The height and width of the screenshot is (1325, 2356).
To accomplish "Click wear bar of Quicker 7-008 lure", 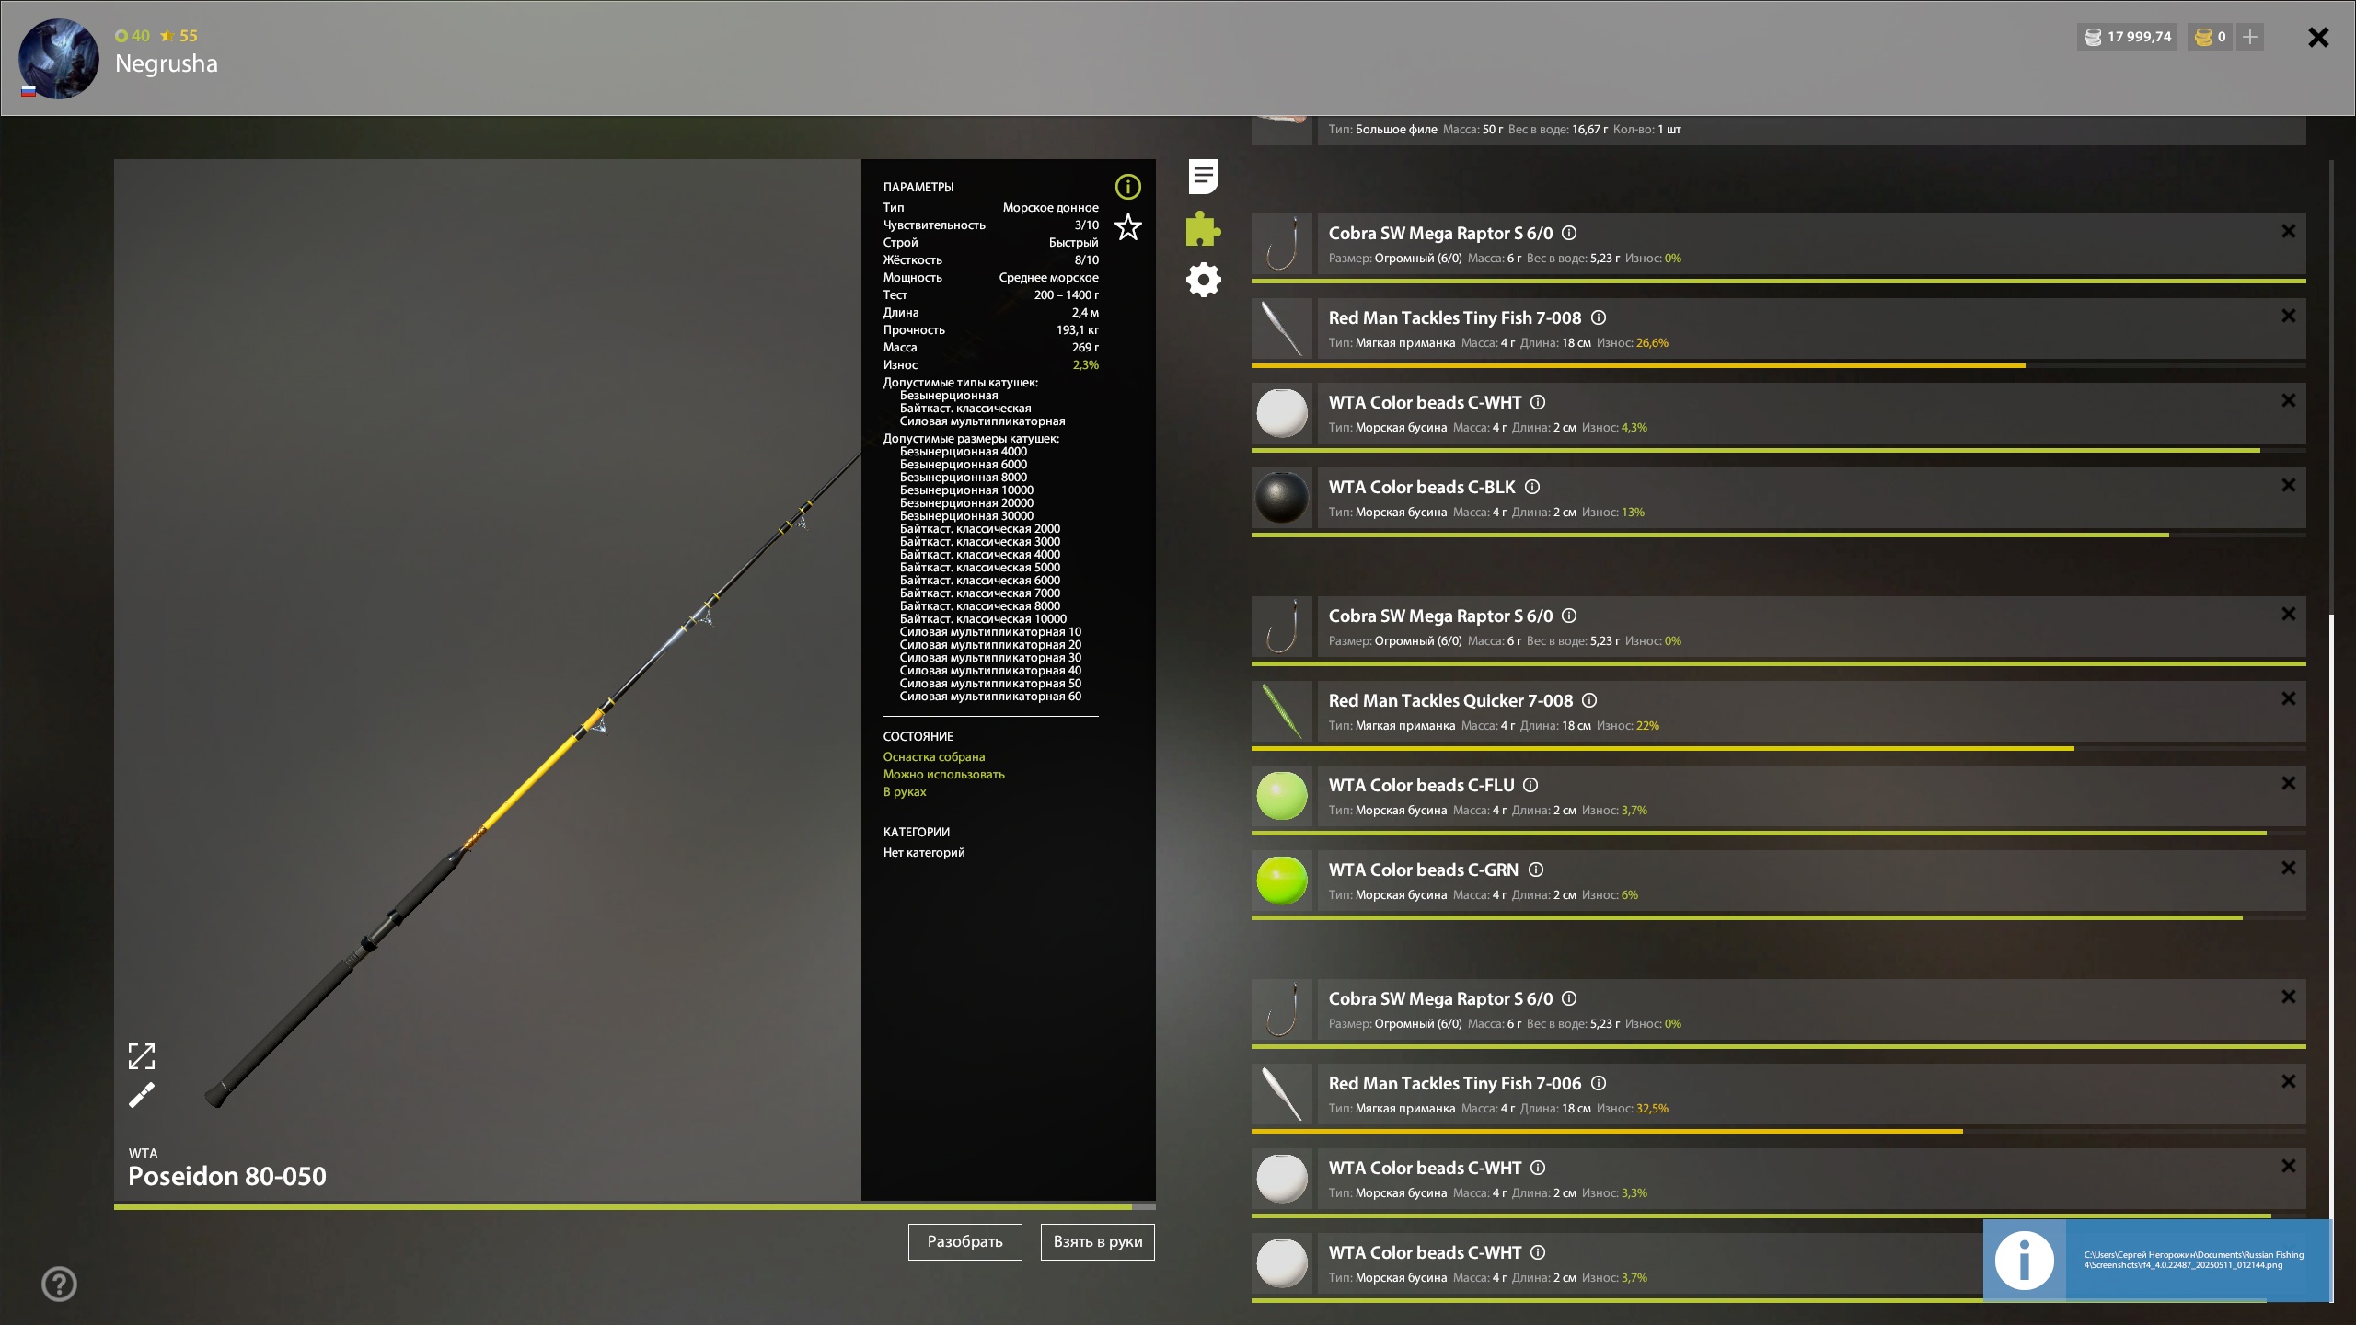I will 1778,748.
